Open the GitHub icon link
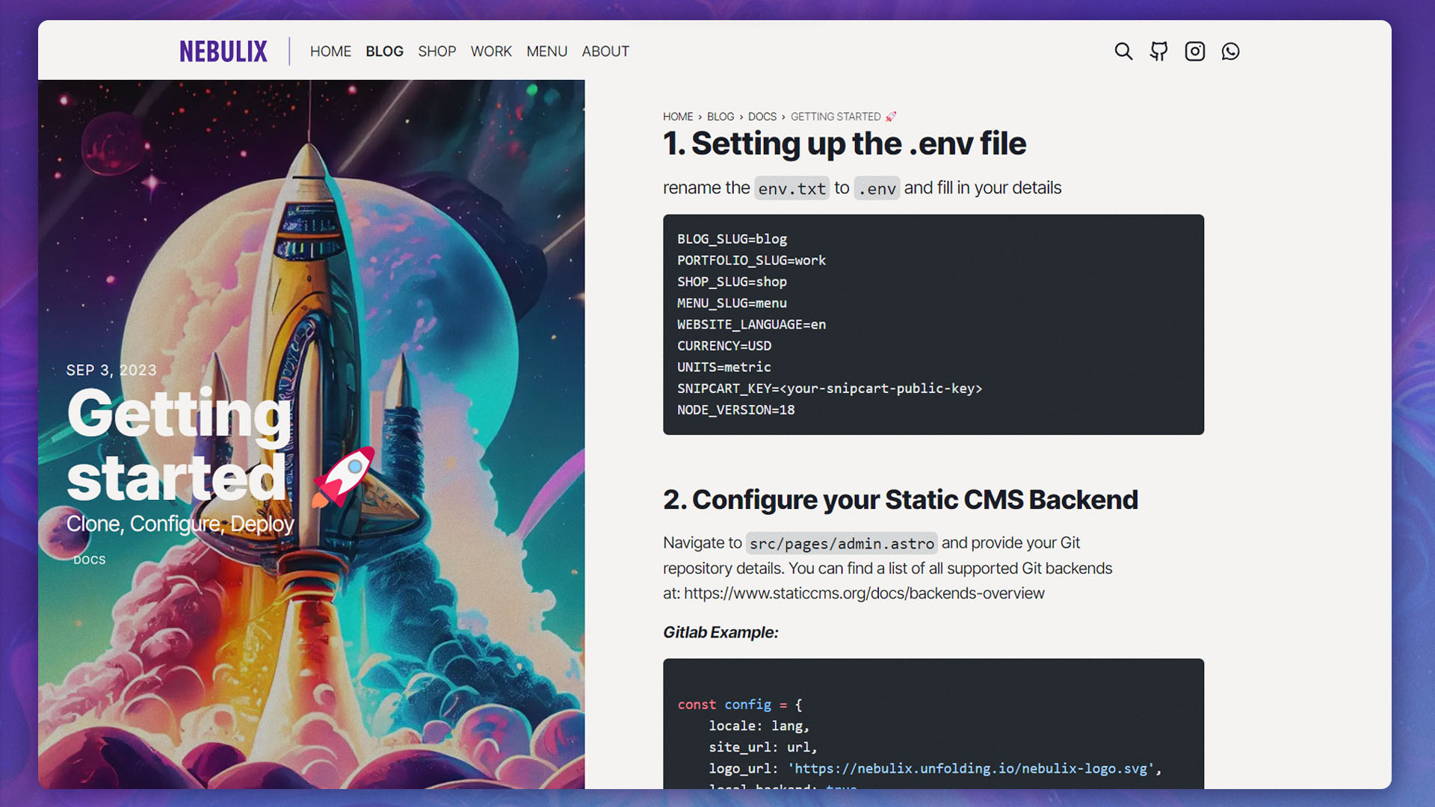Image resolution: width=1435 pixels, height=807 pixels. point(1159,52)
